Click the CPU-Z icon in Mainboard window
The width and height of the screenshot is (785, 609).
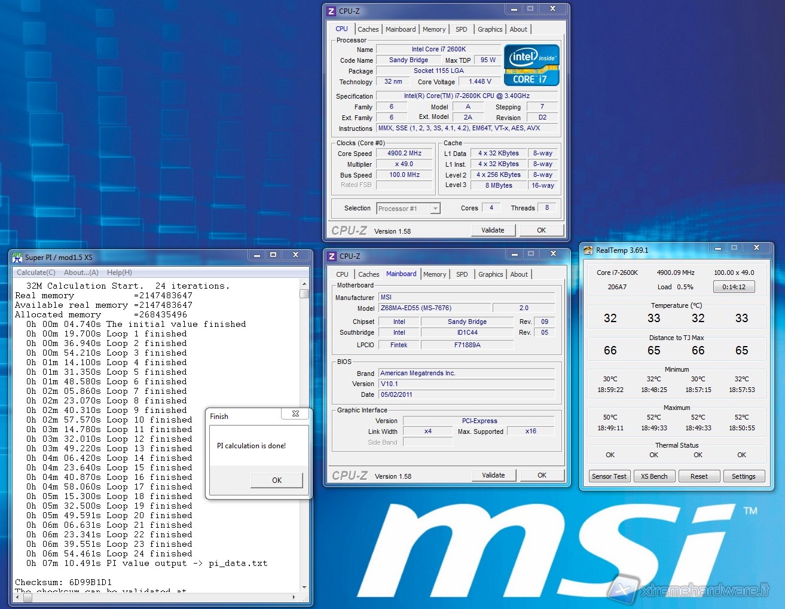click(x=332, y=256)
